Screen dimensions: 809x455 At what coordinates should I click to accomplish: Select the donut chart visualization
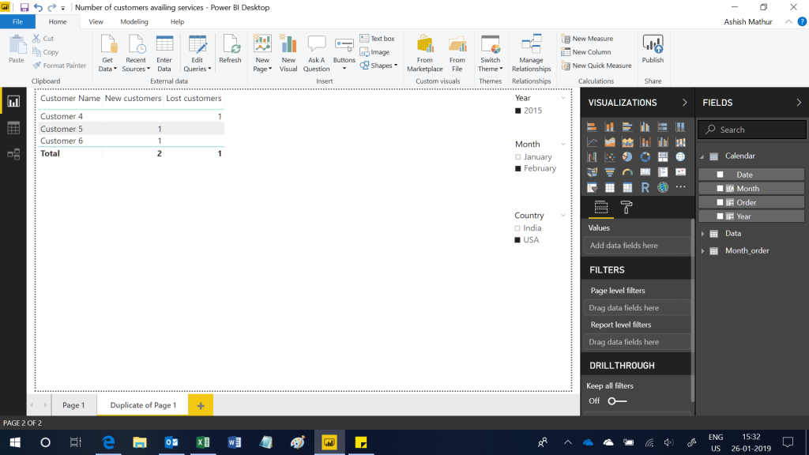coord(645,157)
